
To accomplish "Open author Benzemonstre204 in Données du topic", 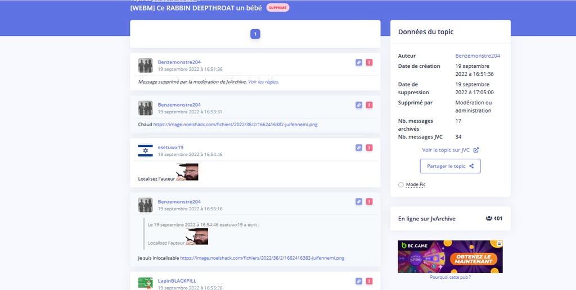I will click(478, 56).
